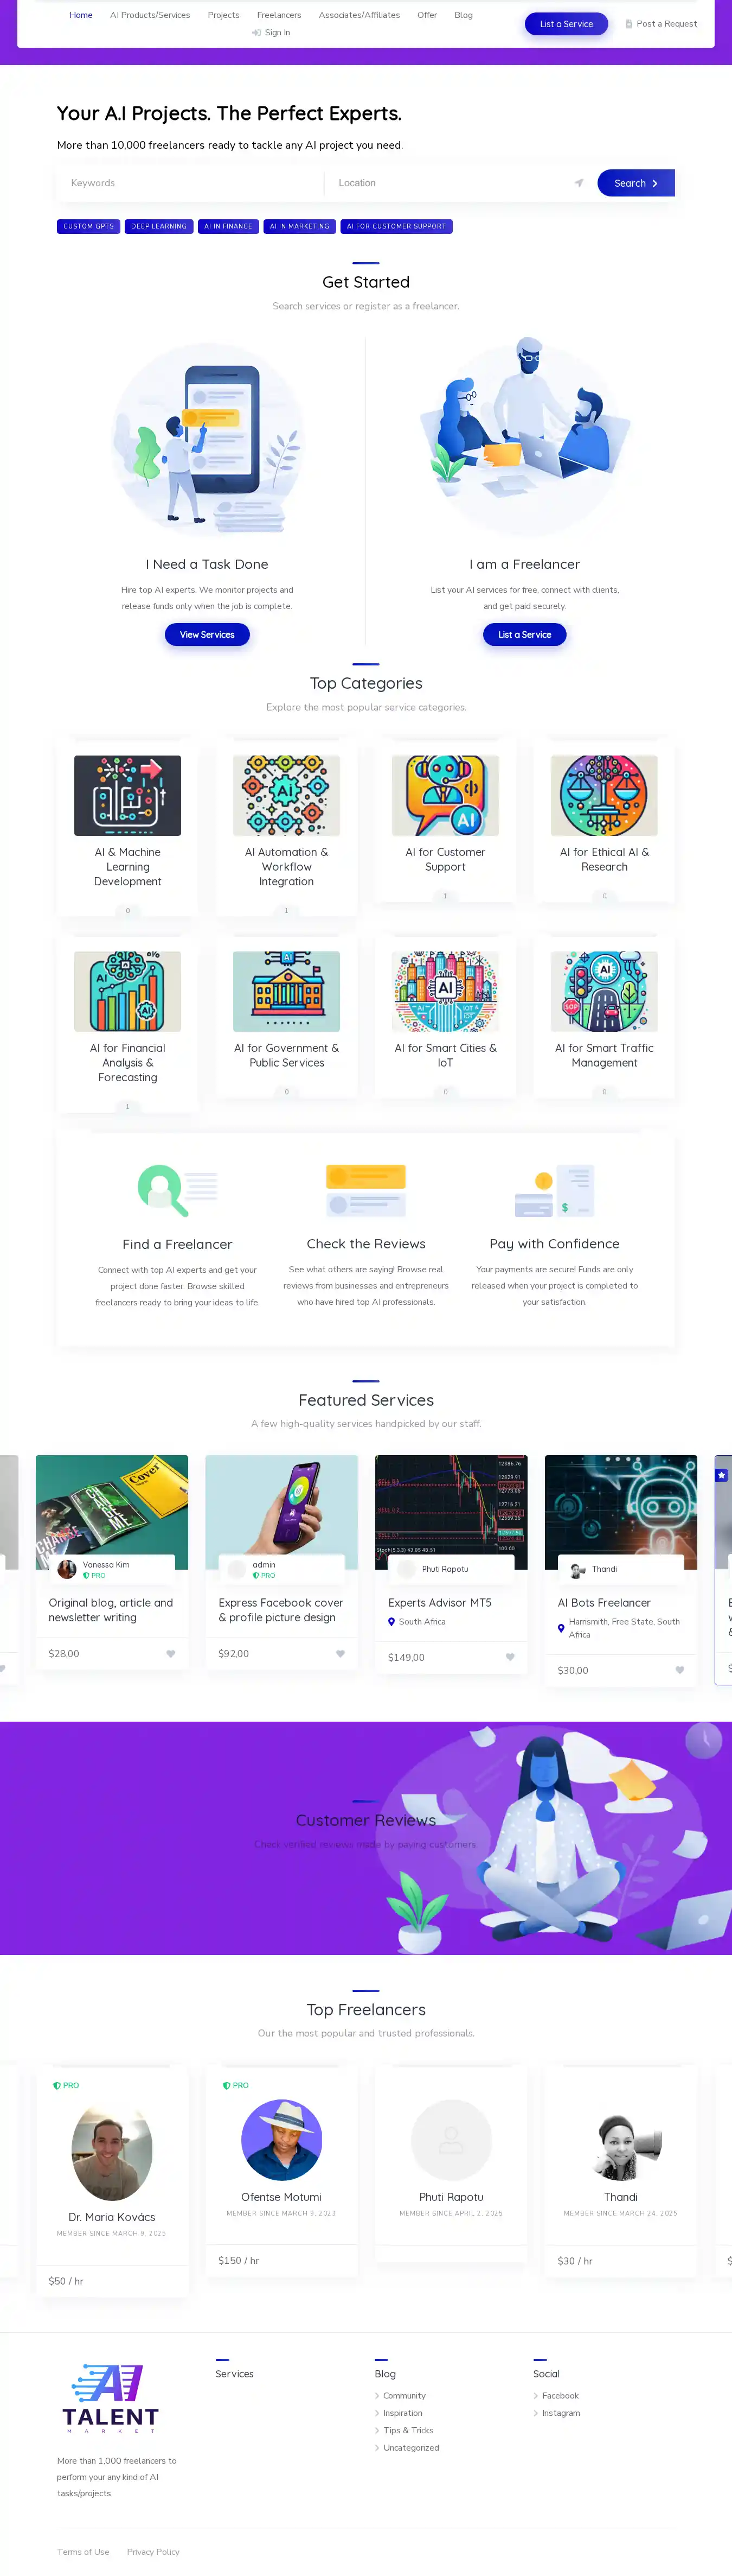The image size is (732, 2576).
Task: Select the Projects menu item
Action: tap(224, 15)
